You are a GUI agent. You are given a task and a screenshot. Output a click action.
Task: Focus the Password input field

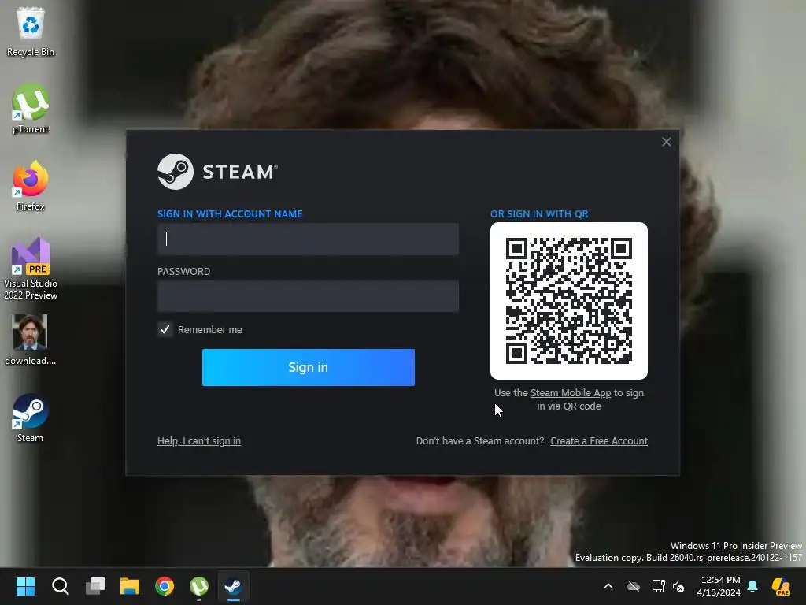(308, 296)
